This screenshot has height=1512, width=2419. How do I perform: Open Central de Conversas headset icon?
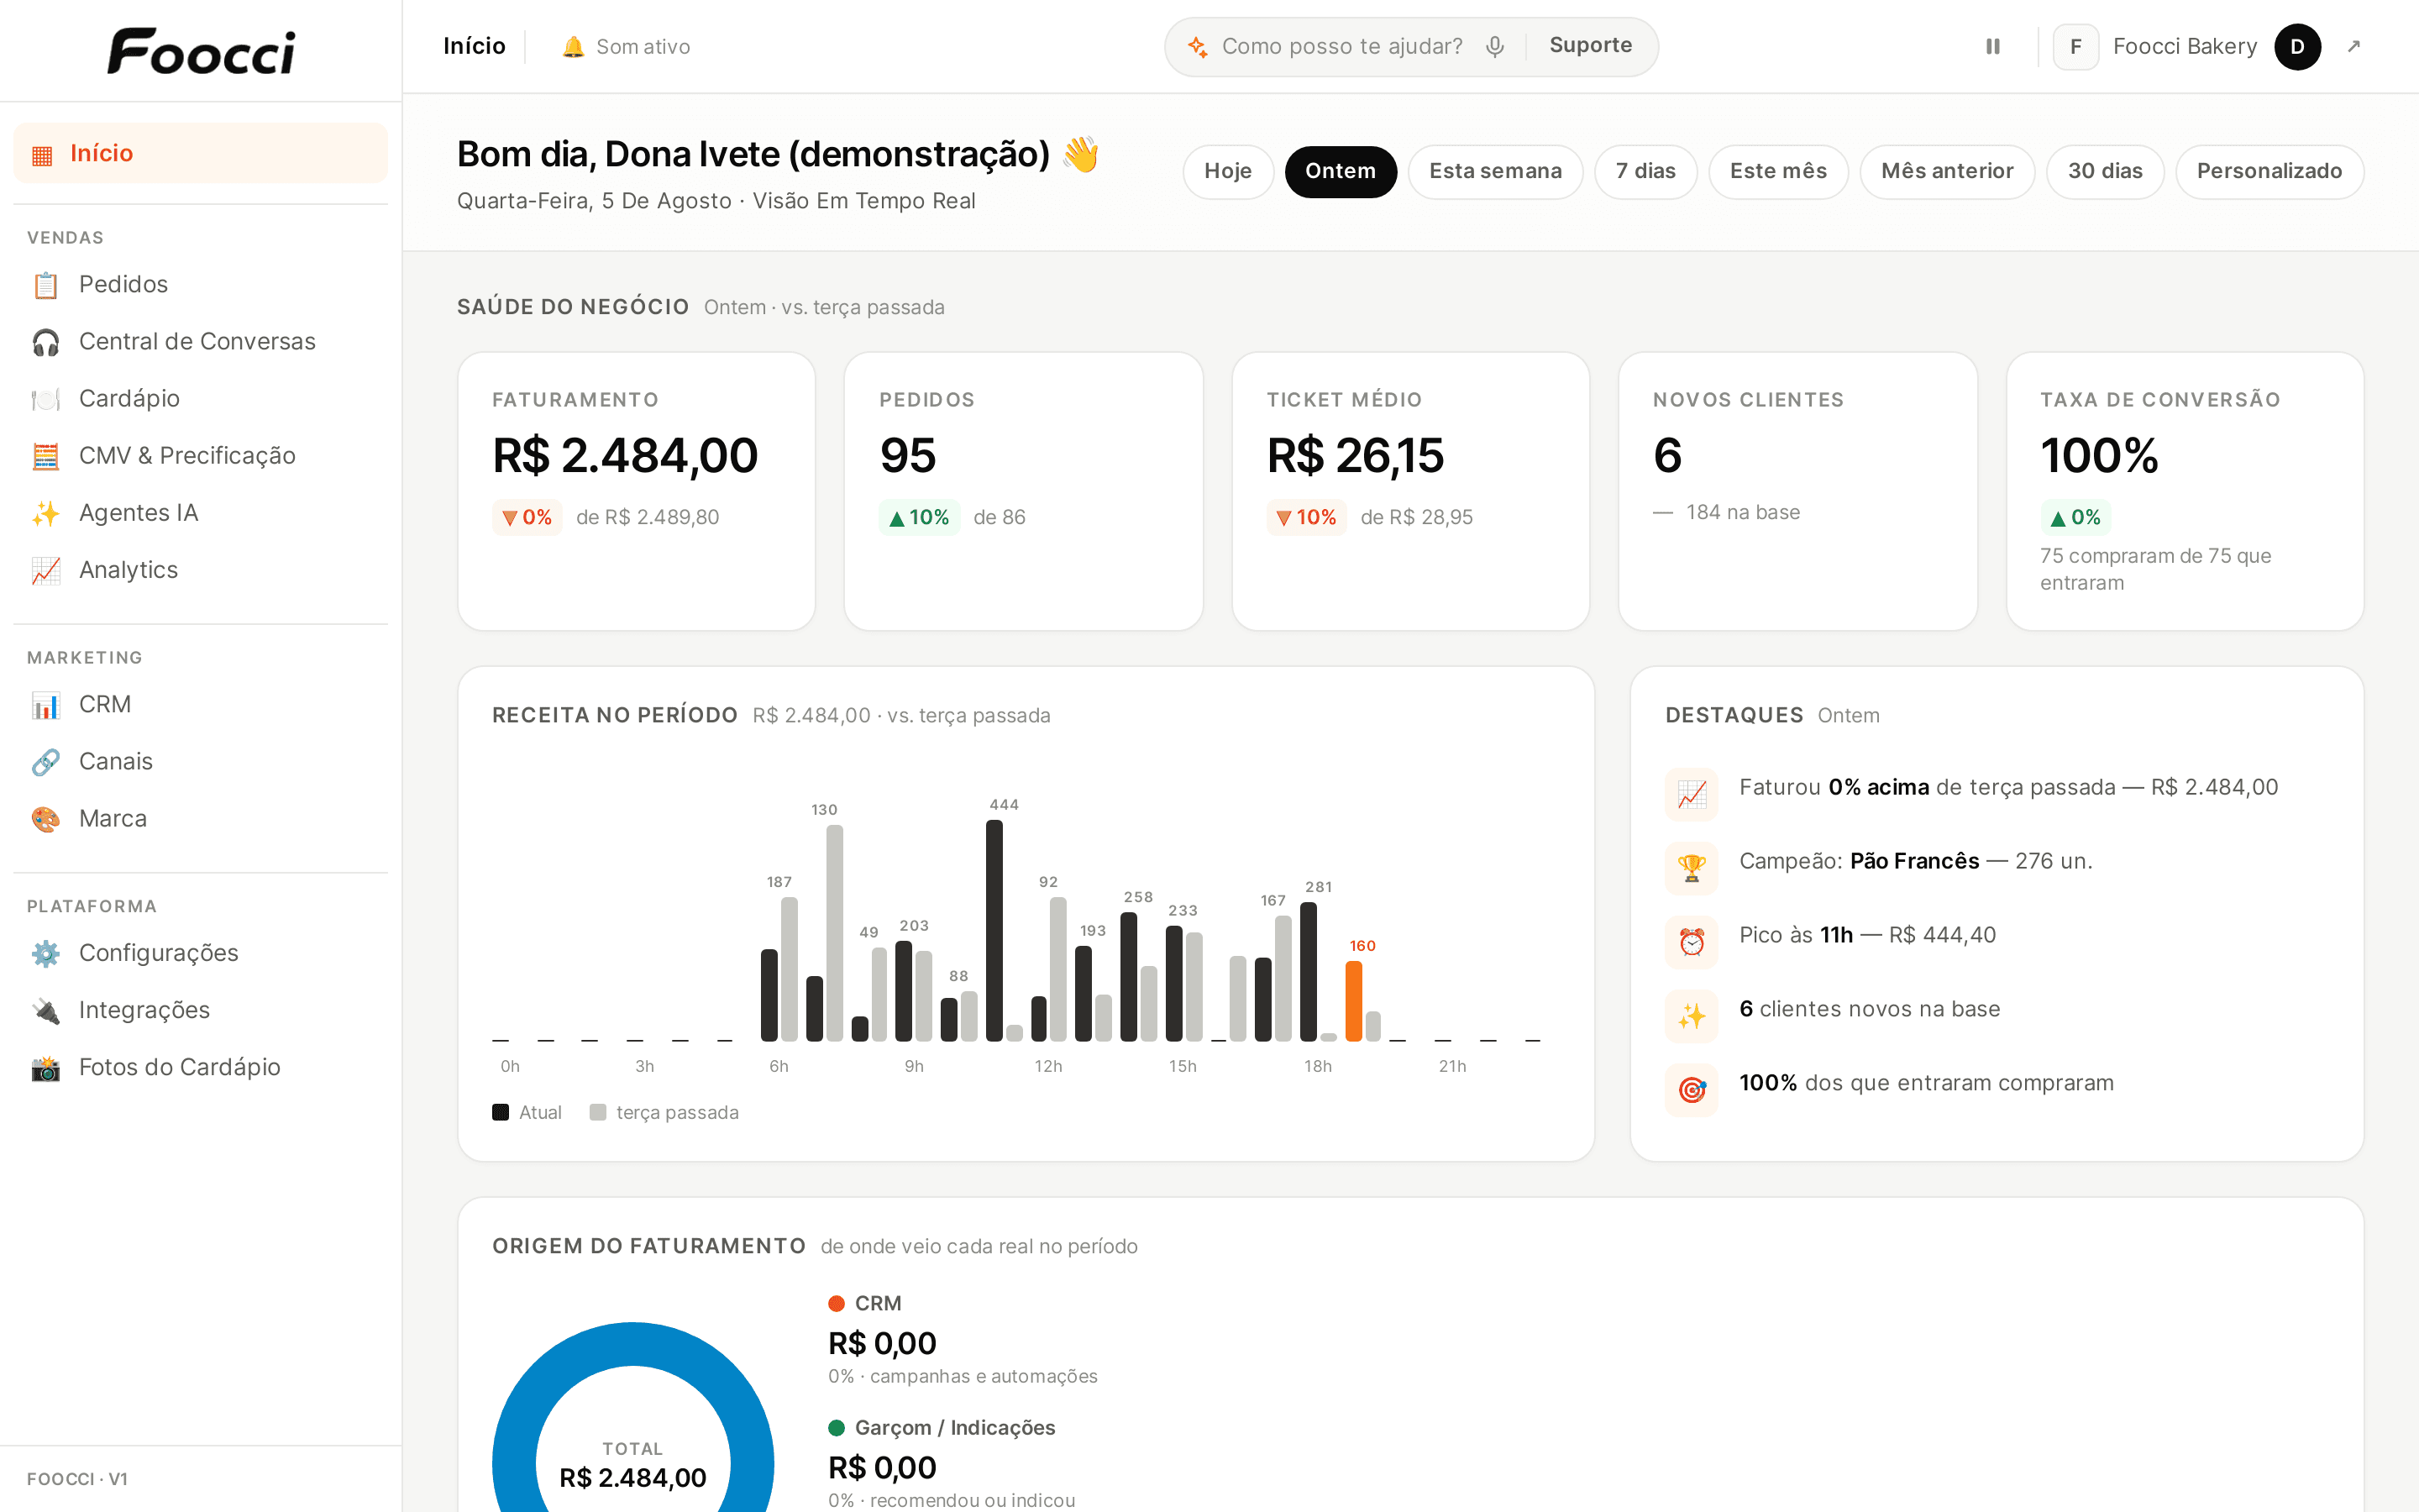(x=45, y=342)
